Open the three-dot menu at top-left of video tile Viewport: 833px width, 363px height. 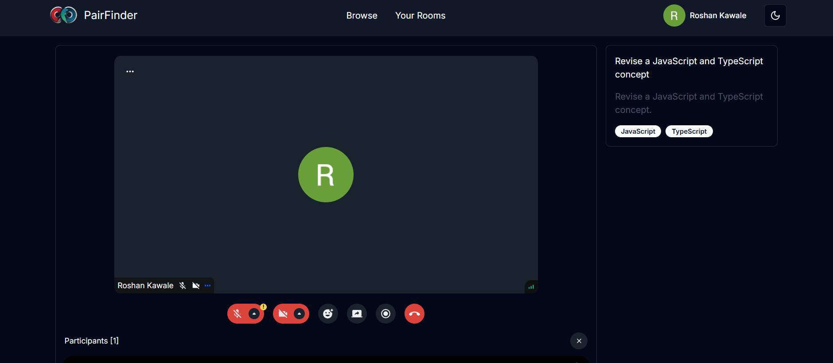[x=130, y=71]
